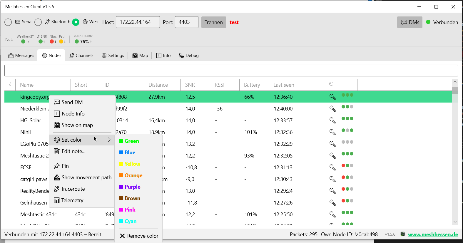Choose Traceroute from context menu
Screen dimensions: 463x243
point(82,189)
